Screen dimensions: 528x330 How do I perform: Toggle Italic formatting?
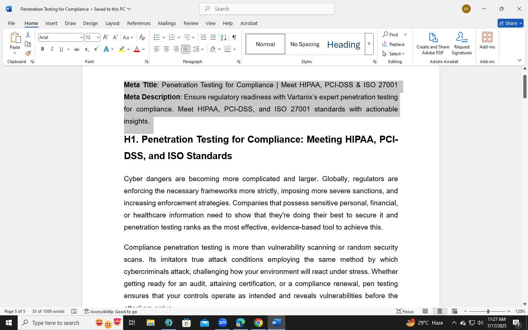click(x=52, y=49)
